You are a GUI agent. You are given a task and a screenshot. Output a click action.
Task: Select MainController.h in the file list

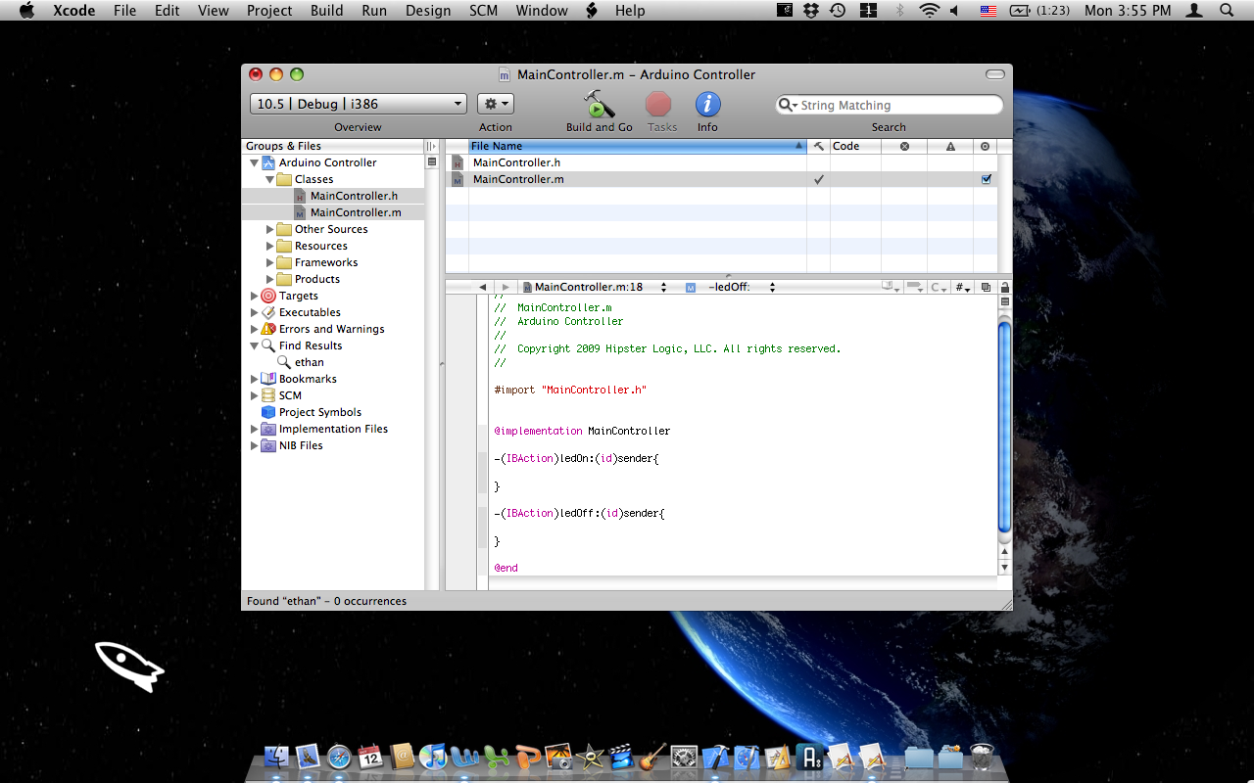[516, 162]
